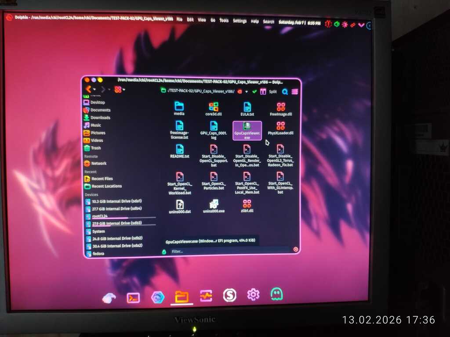This screenshot has height=337, width=450.
Task: Open the forward history dropdown arrow
Action: pyautogui.click(x=109, y=90)
